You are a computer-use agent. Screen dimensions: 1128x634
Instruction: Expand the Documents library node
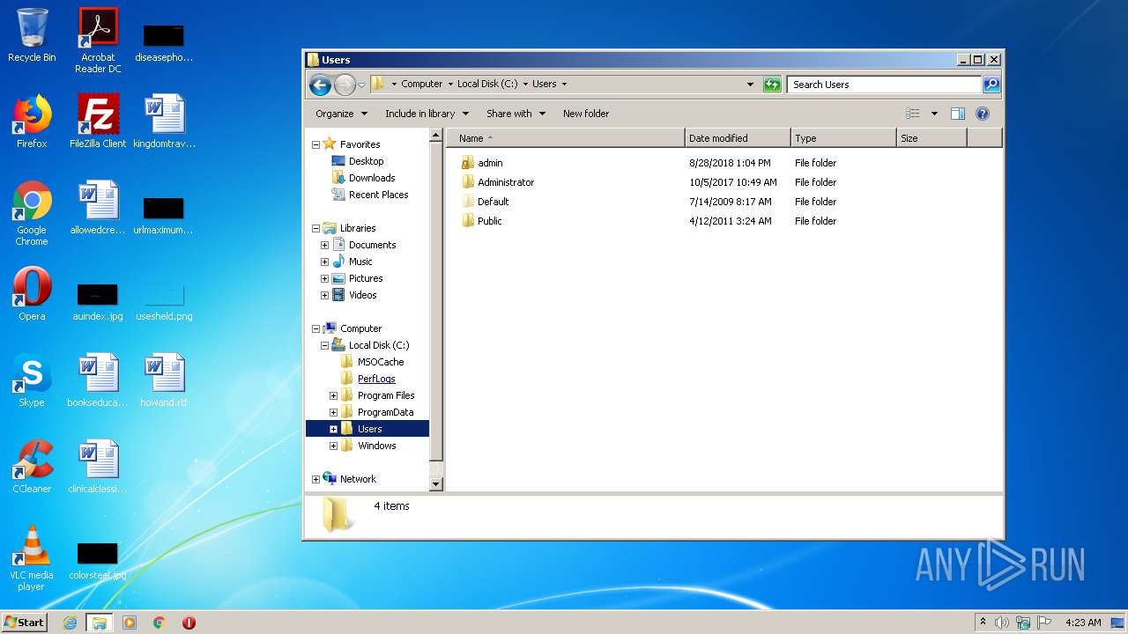click(324, 245)
